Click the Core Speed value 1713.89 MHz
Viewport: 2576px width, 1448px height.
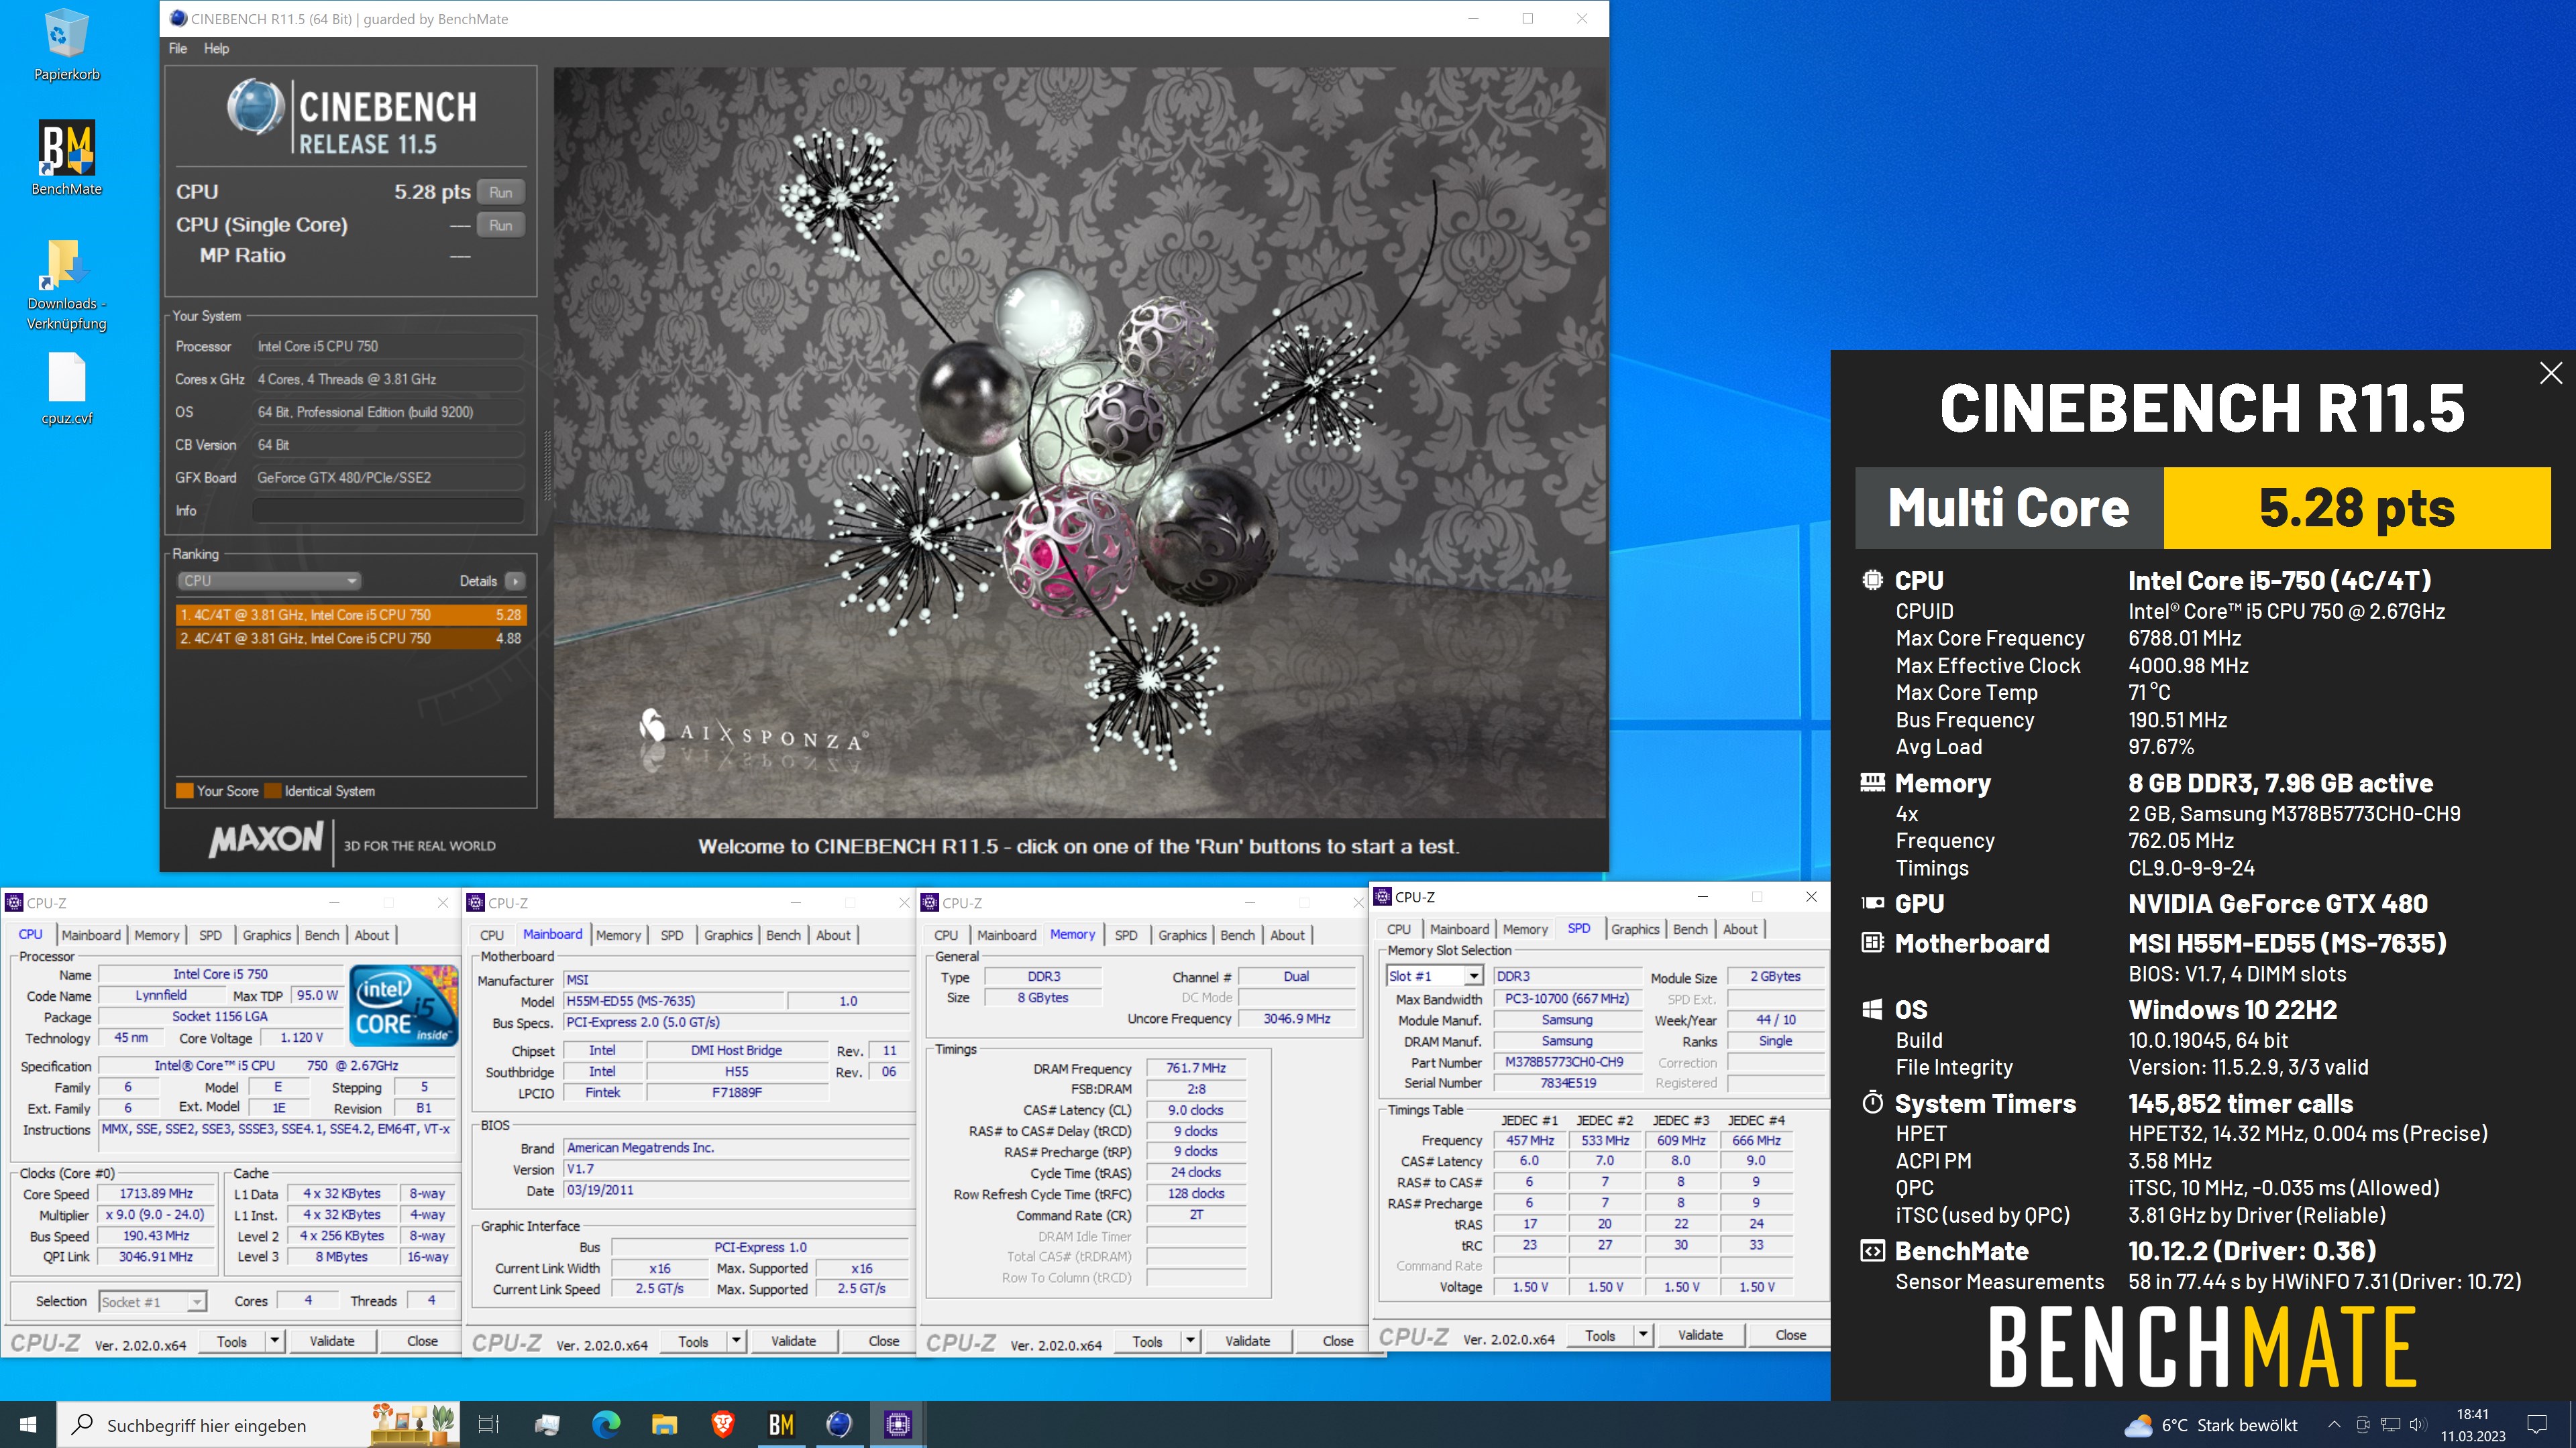156,1193
